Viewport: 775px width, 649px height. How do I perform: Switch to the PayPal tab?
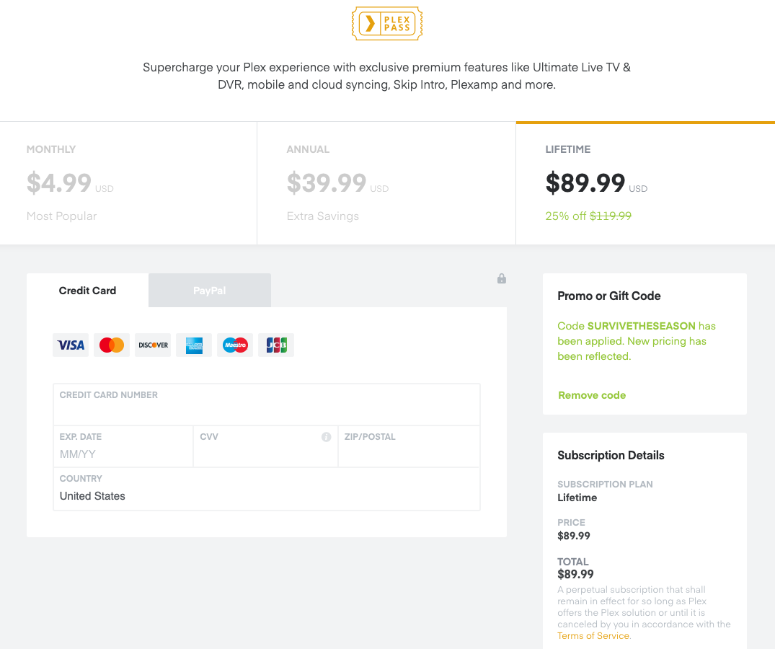pyautogui.click(x=210, y=291)
